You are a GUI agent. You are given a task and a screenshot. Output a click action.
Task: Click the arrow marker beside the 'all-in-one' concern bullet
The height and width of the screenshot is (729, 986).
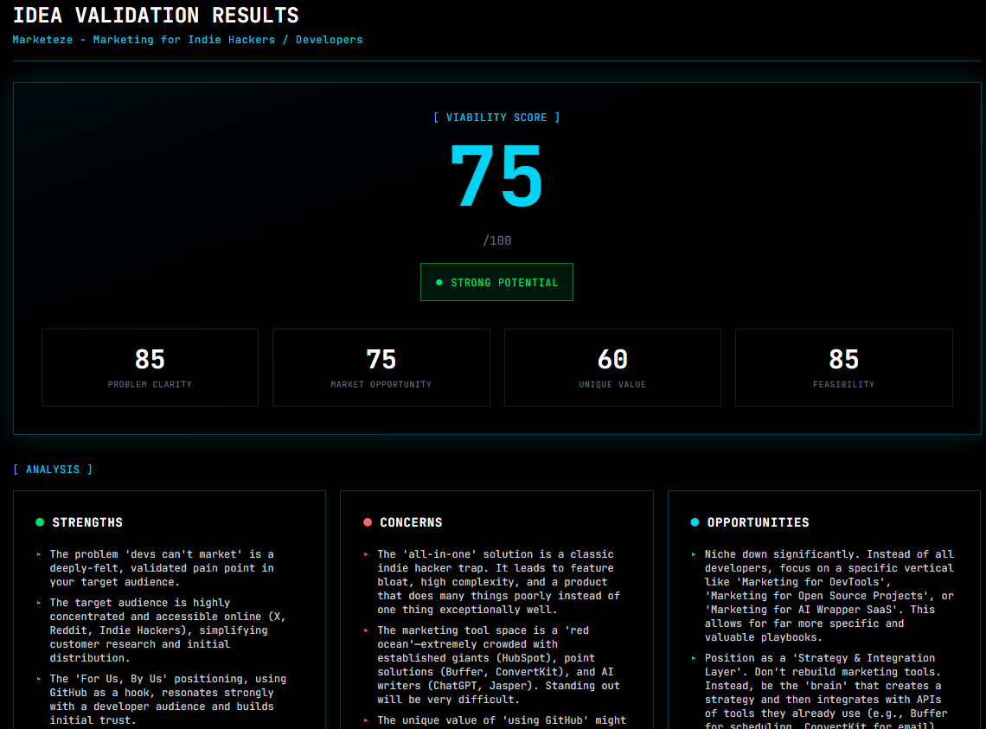tap(367, 554)
